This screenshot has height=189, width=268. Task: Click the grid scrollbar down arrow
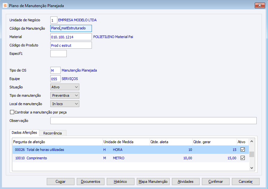point(252,168)
